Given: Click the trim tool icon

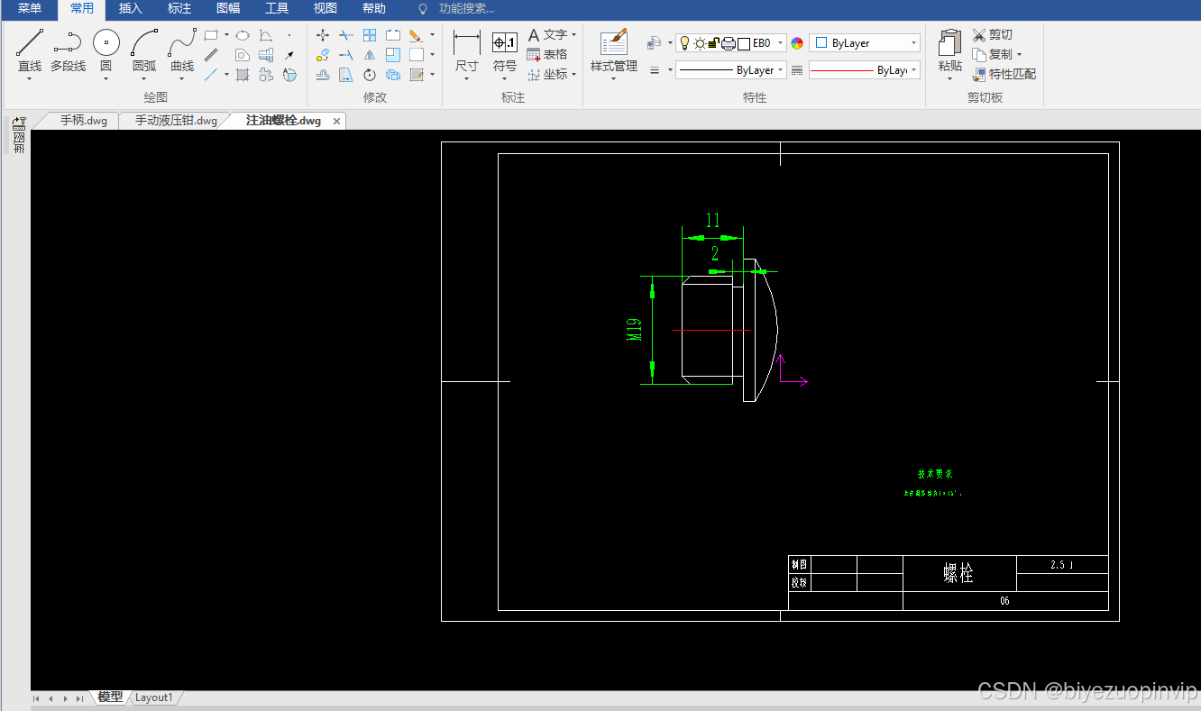Looking at the screenshot, I should (x=346, y=35).
